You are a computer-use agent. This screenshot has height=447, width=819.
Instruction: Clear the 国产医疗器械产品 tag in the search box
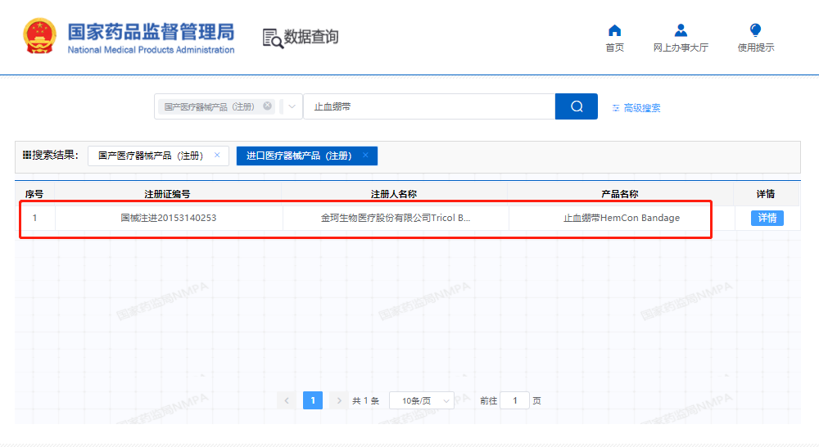[x=268, y=106]
